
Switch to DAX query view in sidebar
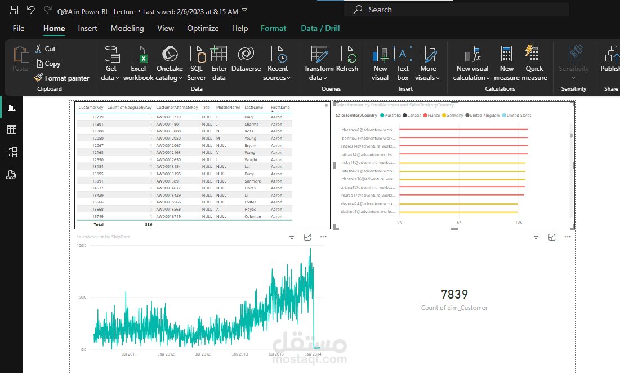pos(11,175)
